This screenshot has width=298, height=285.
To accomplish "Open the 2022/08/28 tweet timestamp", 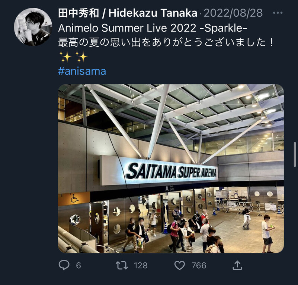I will coord(233,13).
